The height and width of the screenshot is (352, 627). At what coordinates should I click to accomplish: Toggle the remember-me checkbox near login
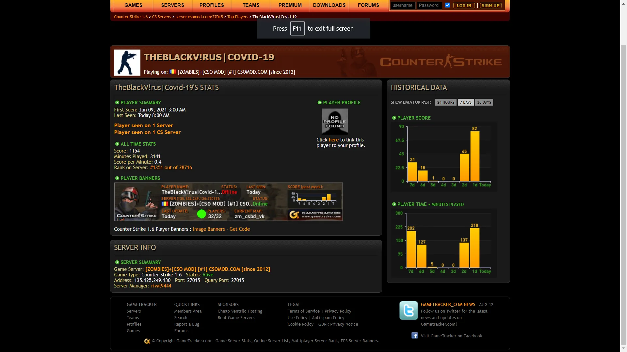tap(447, 5)
